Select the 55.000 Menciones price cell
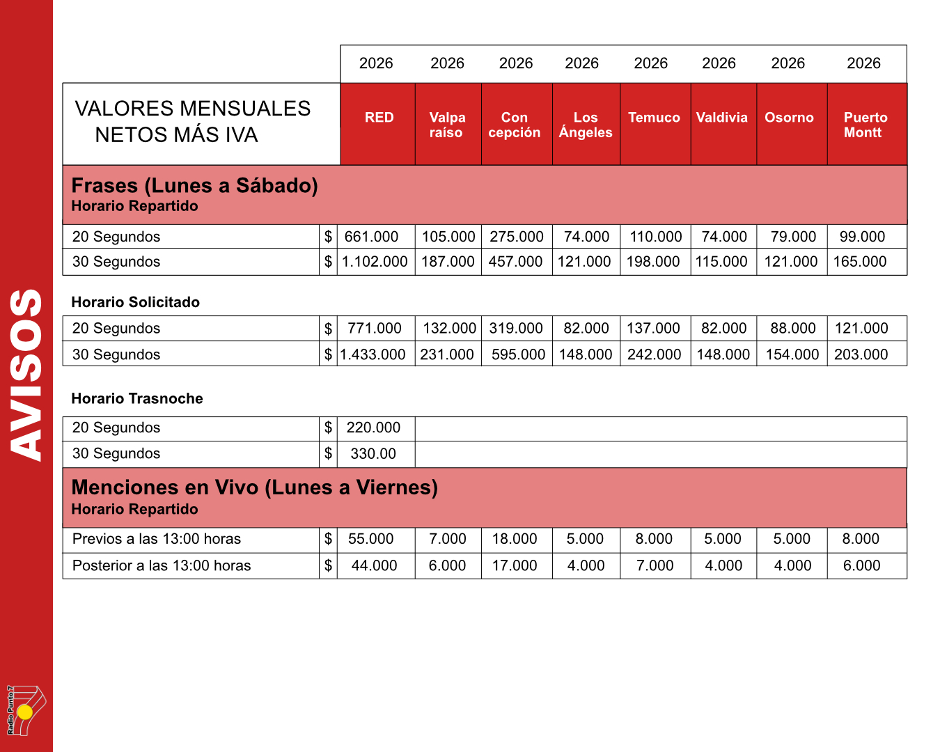Screen dimensions: 940x752 pos(375,539)
